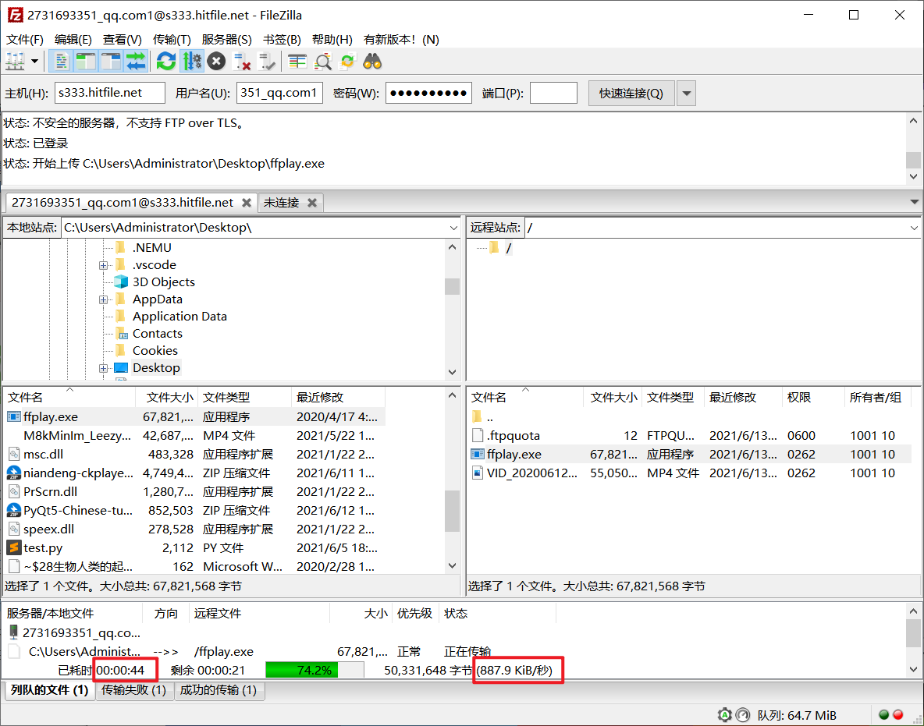This screenshot has height=726, width=924.
Task: Toggle transfer queue display icon
Action: point(136,62)
